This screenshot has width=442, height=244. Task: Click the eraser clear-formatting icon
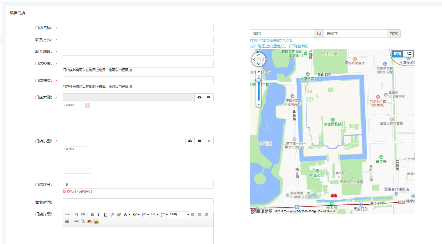click(112, 215)
